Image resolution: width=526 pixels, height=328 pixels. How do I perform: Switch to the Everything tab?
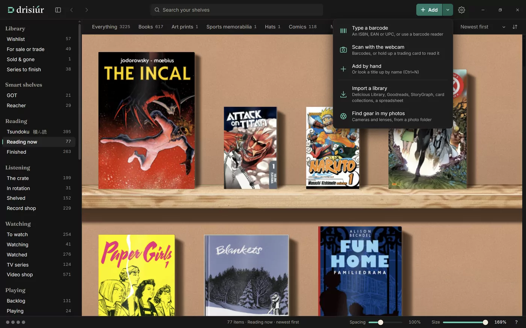(111, 27)
